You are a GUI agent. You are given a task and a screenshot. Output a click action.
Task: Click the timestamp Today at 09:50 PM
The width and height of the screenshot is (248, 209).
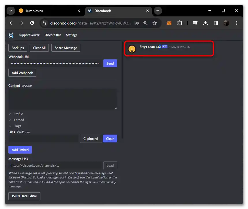coord(180,47)
